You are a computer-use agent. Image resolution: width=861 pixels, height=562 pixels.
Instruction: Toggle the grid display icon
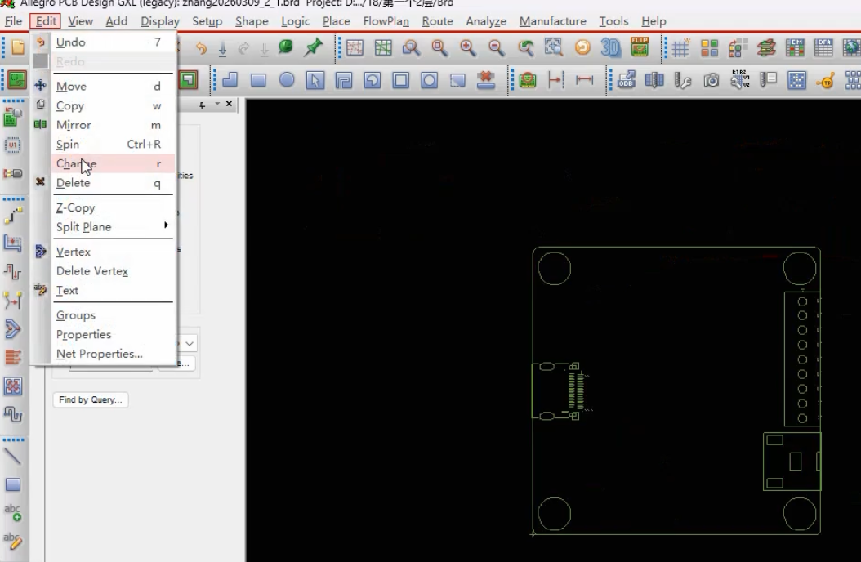(x=680, y=47)
